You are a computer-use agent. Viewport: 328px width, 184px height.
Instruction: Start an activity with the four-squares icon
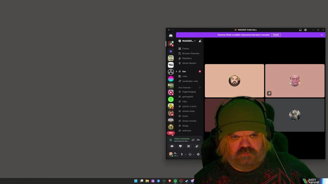point(189,146)
